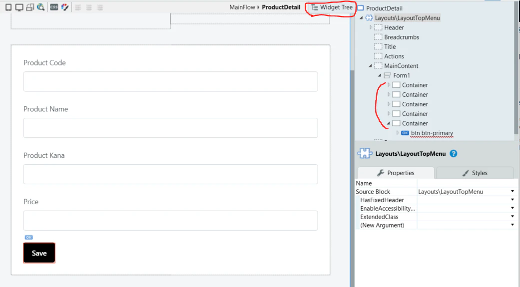Image resolution: width=520 pixels, height=287 pixels.
Task: Switch canvas to desktop monitor preview
Action: (x=19, y=7)
